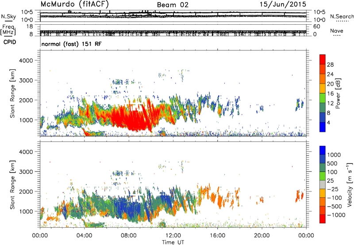Click the gray swatch in Velocity colorbar
Viewport: 354px width, 245px height.
click(x=323, y=184)
